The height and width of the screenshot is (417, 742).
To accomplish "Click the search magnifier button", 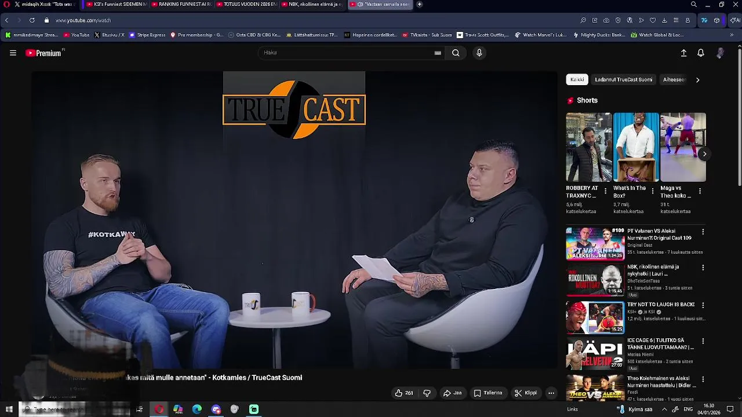I will click(x=456, y=53).
